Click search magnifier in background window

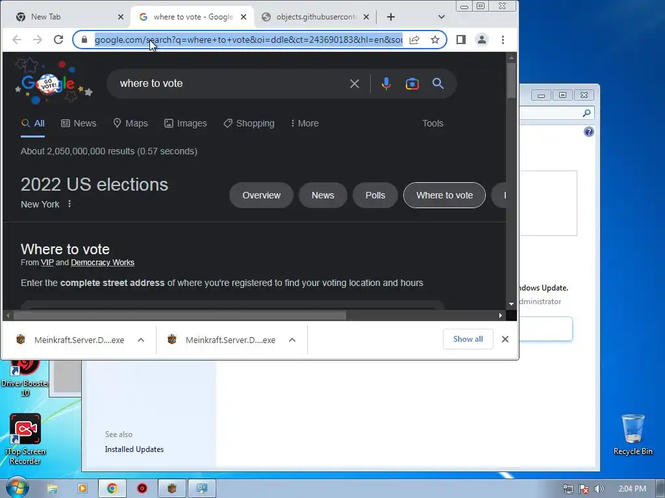(586, 113)
